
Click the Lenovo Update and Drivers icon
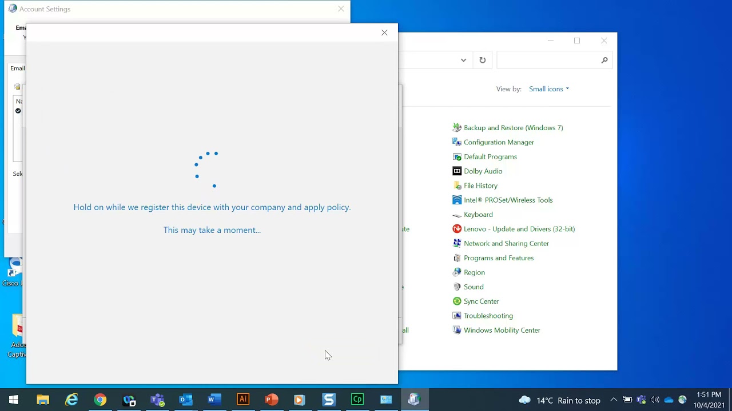click(456, 229)
